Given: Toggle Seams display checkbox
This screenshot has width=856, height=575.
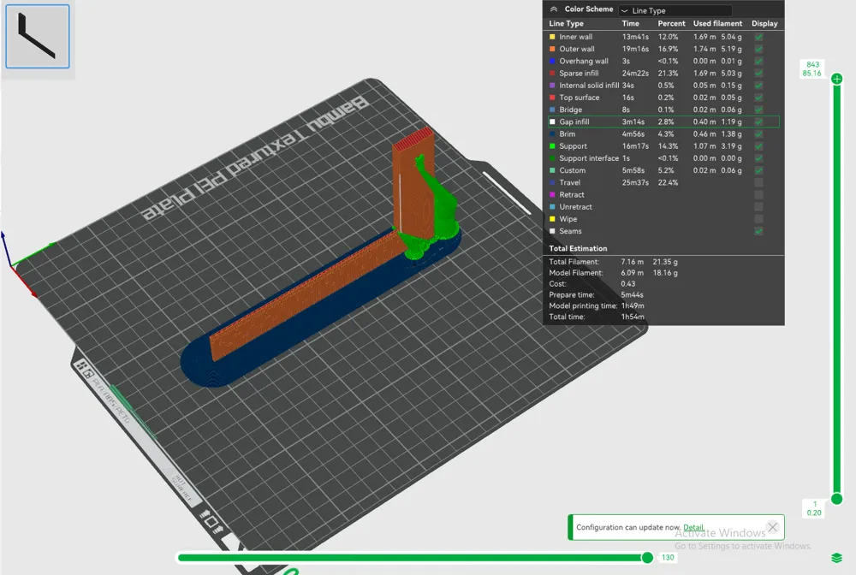Looking at the screenshot, I should point(758,231).
